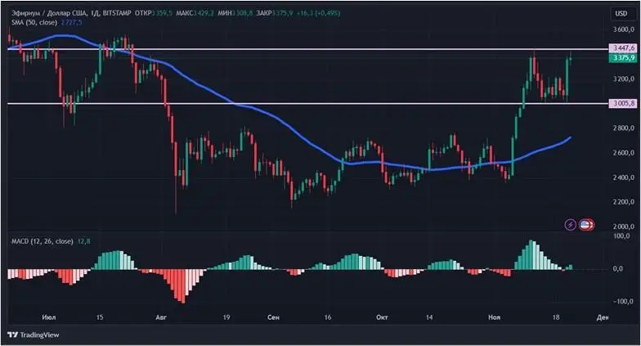Click the 3 005,8 price line label
641x346 pixels.
coord(622,104)
